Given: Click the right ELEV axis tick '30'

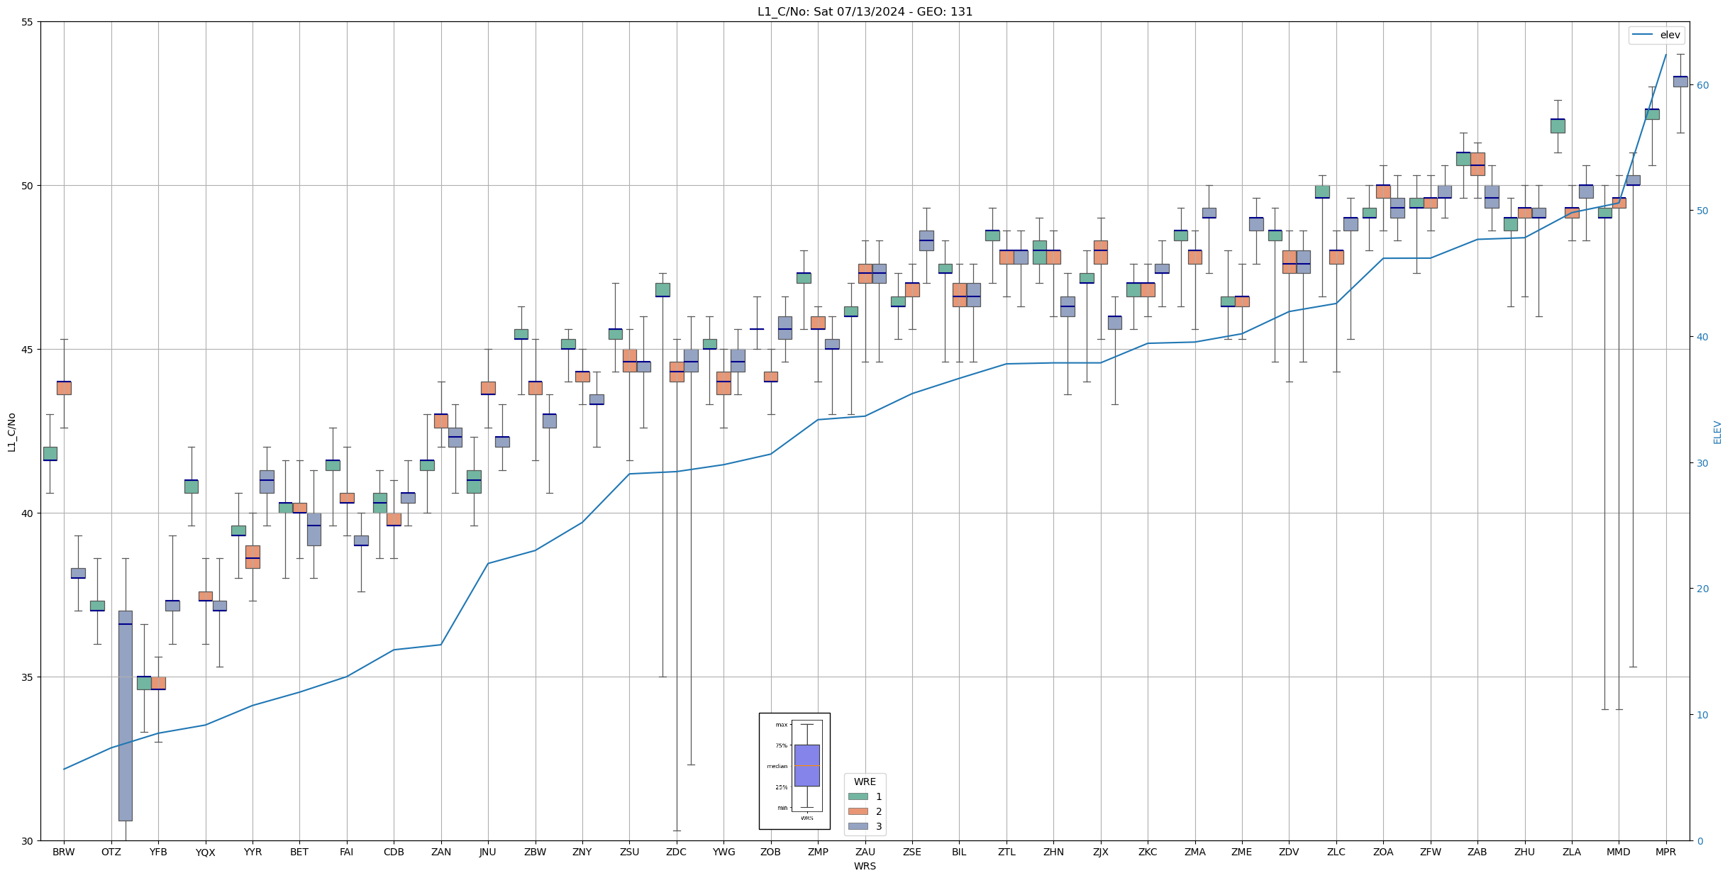Looking at the screenshot, I should (1702, 463).
